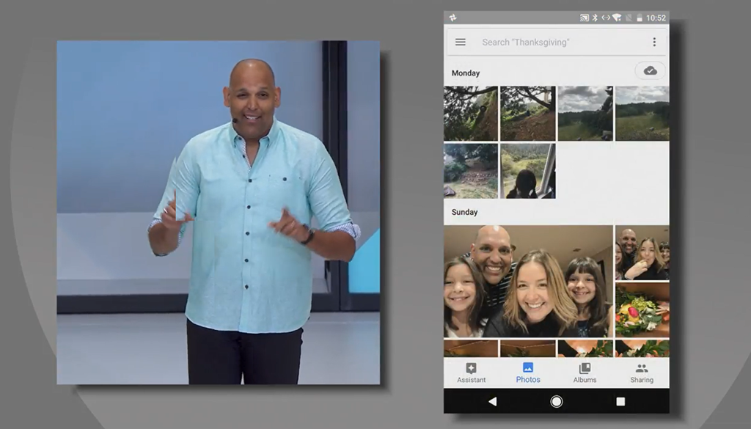The height and width of the screenshot is (429, 751).
Task: Switch to the Photos tab
Action: point(528,373)
